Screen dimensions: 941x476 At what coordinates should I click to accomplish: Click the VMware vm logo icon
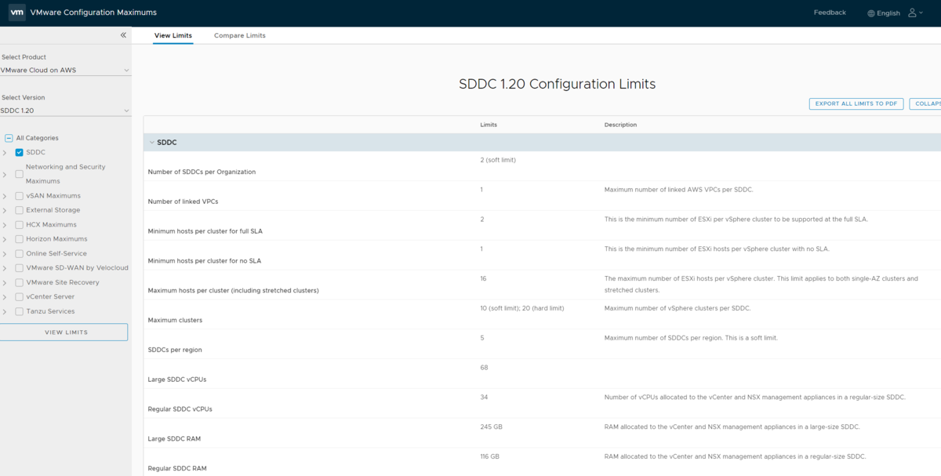pyautogui.click(x=16, y=13)
